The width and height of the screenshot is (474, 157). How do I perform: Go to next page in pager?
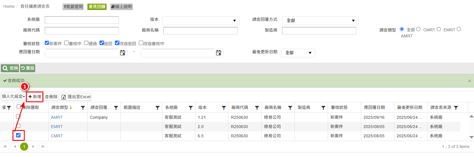click(x=33, y=147)
